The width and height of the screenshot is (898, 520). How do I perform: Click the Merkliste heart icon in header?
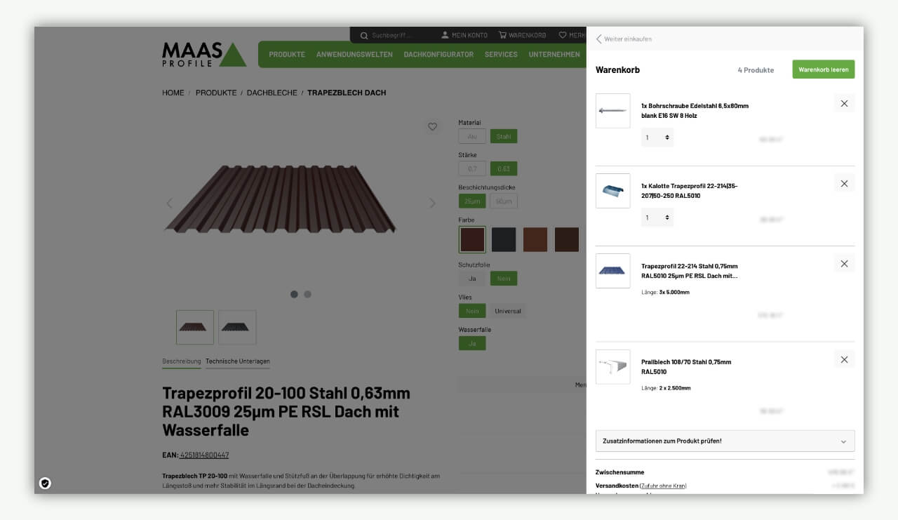[x=563, y=35]
